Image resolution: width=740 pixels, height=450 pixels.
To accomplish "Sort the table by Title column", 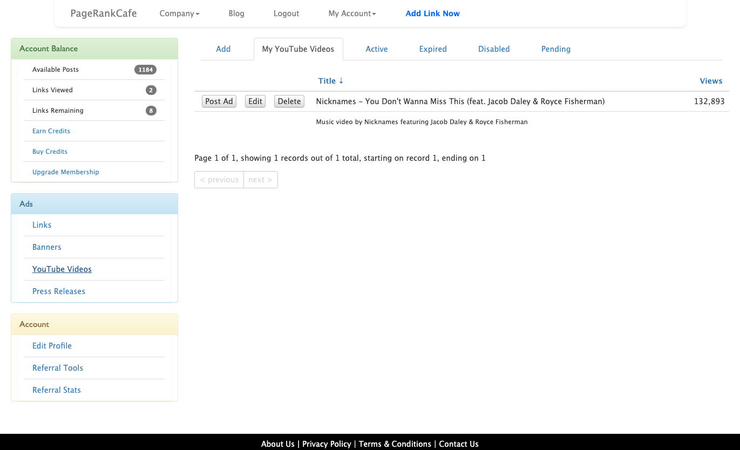I will (x=327, y=81).
